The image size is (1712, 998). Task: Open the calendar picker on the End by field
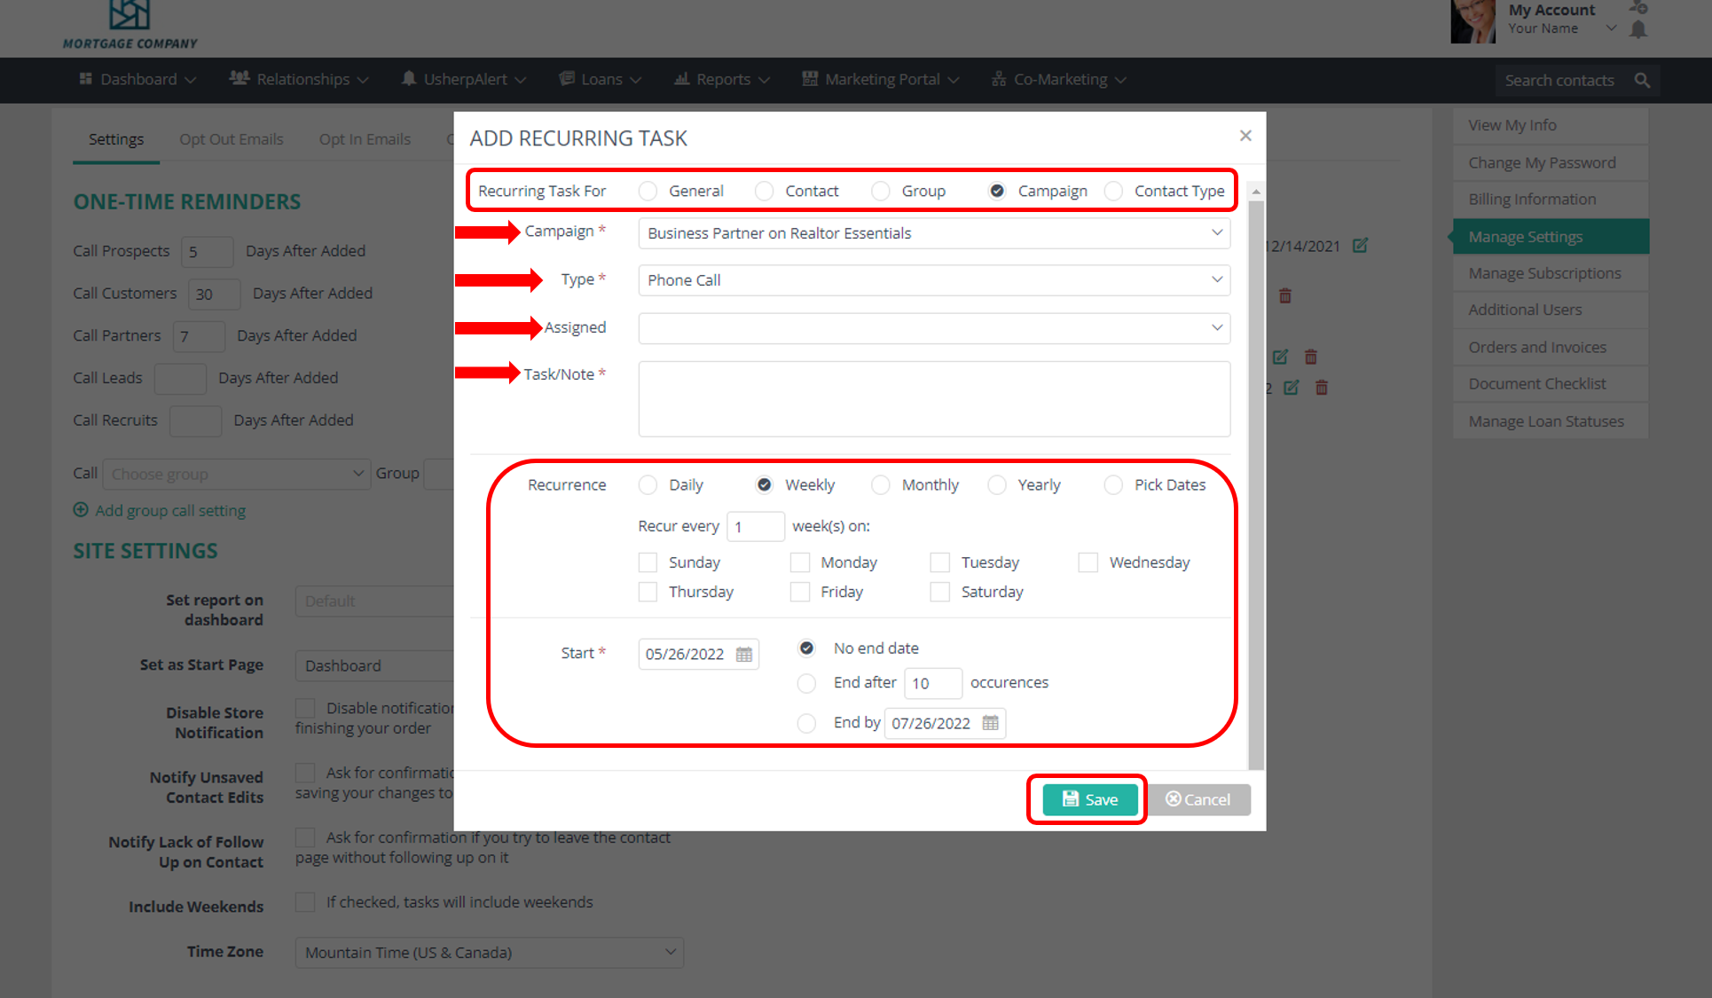point(991,723)
